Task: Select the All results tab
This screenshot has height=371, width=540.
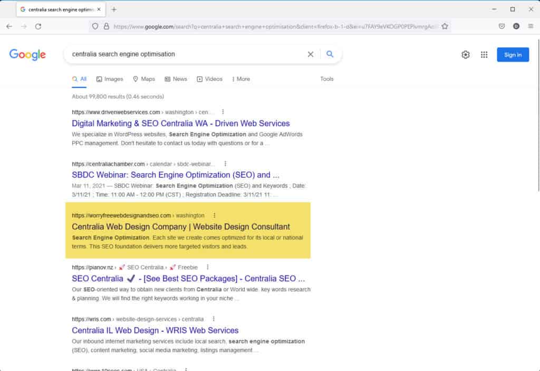Action: coord(79,79)
